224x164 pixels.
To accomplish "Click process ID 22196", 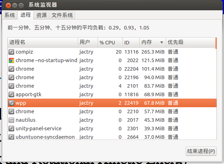I will [x=131, y=77].
